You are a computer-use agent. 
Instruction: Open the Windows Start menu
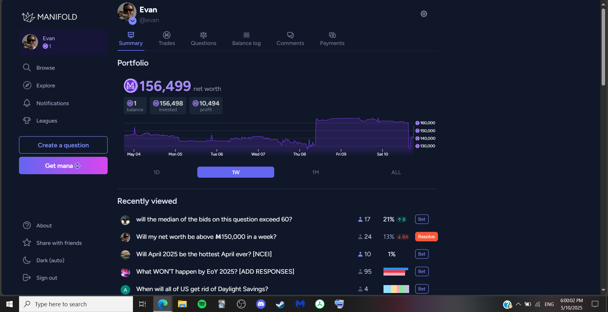9,304
